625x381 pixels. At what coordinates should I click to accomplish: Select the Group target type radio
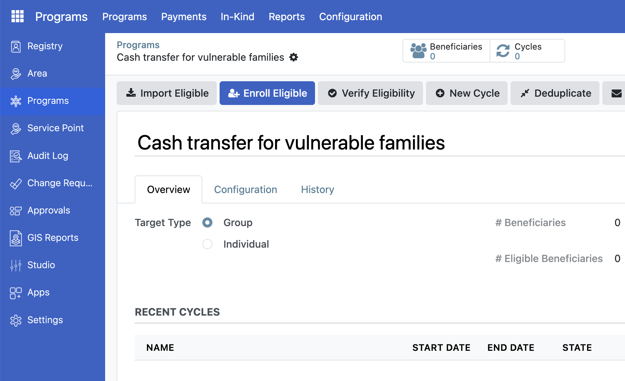[207, 223]
